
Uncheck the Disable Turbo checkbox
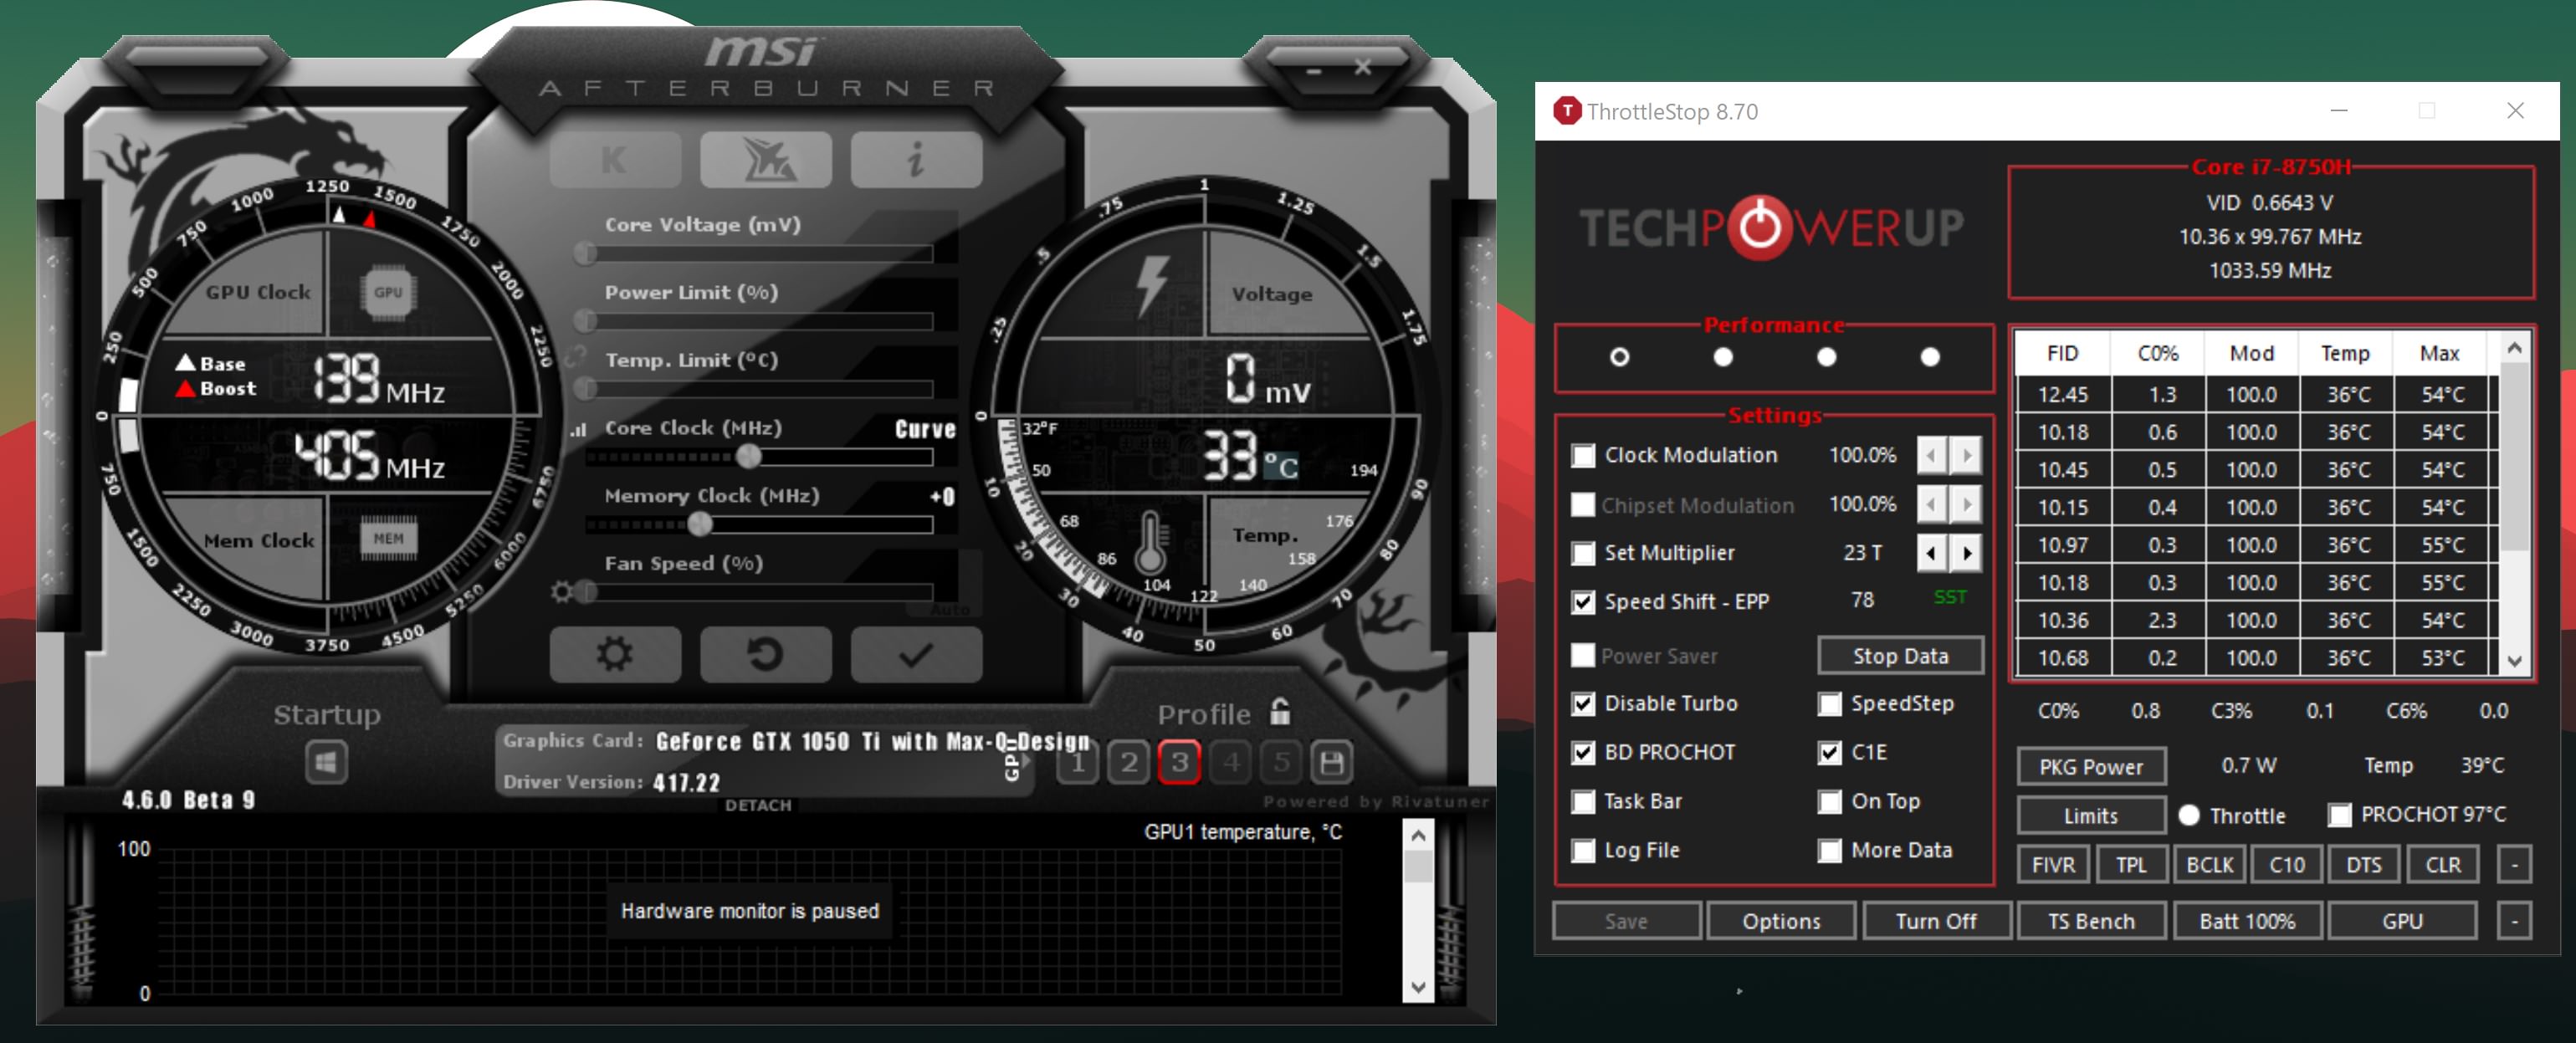1582,704
